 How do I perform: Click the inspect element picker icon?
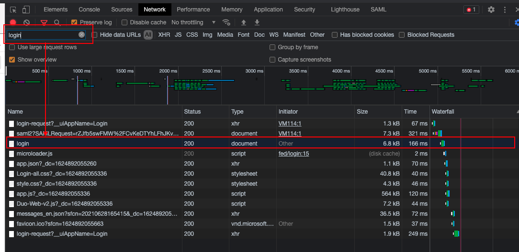(x=13, y=10)
